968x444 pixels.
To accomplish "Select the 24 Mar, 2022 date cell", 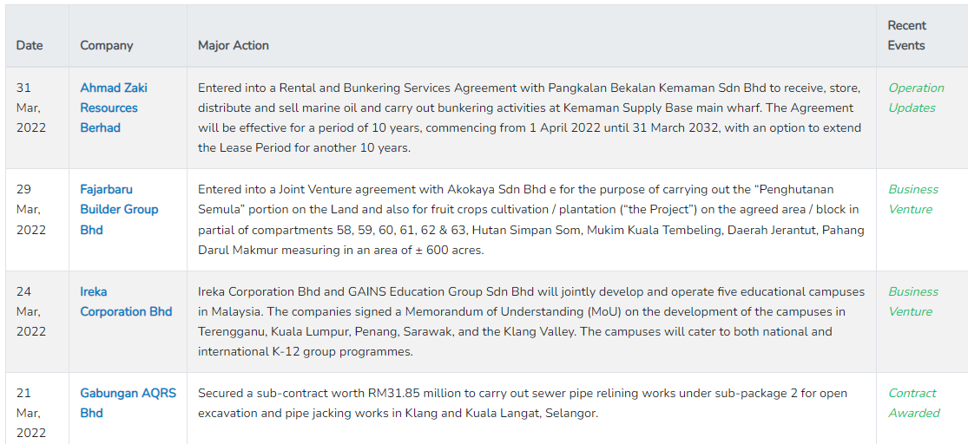I will point(29,311).
